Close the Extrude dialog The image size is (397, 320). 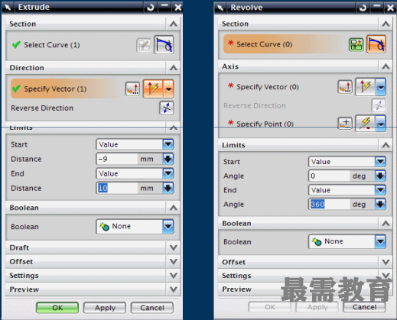[177, 7]
